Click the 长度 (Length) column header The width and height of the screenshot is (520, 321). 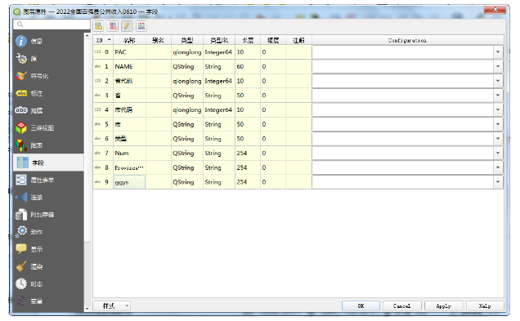248,40
